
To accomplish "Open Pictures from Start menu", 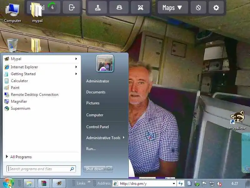I will click(x=92, y=103).
